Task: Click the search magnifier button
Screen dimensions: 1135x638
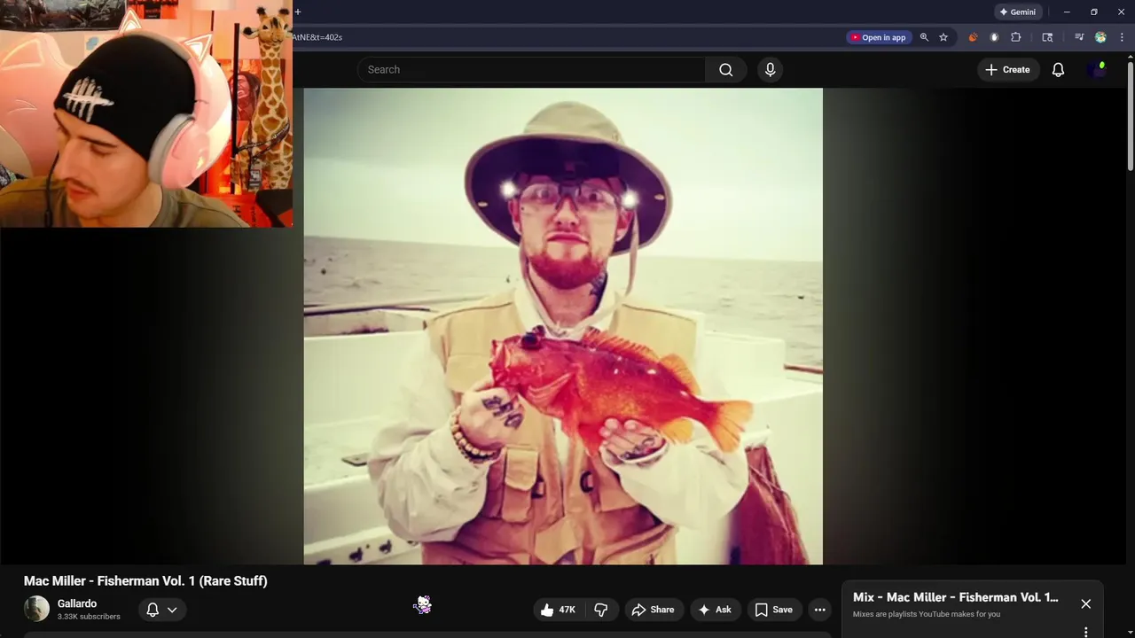Action: (725, 70)
